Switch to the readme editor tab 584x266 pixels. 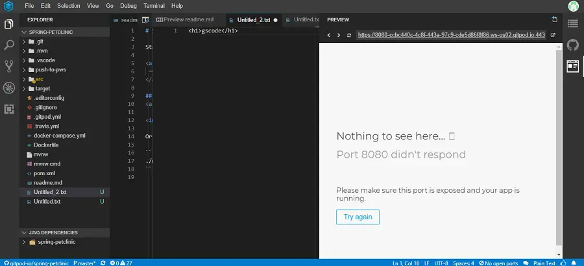coord(127,19)
